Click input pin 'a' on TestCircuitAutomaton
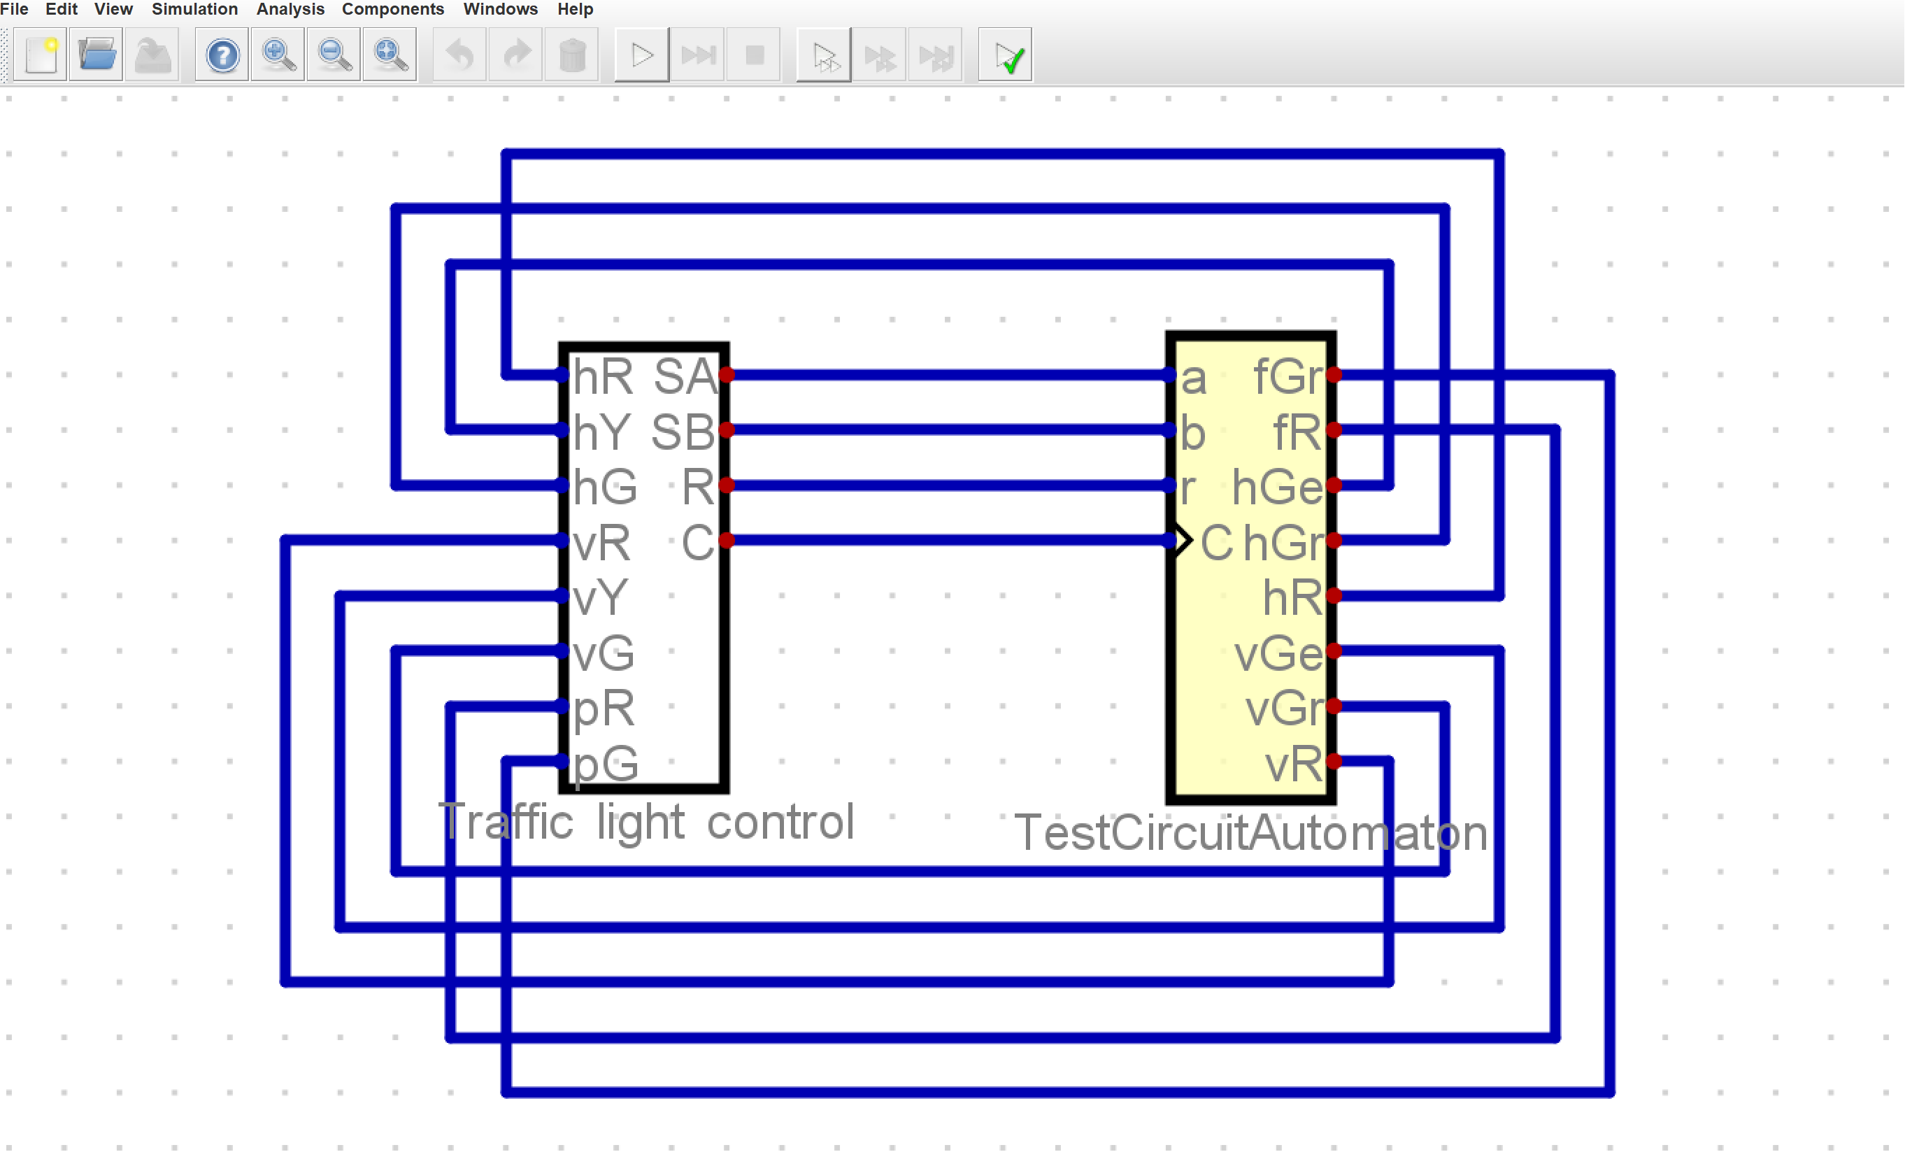 [x=1170, y=376]
